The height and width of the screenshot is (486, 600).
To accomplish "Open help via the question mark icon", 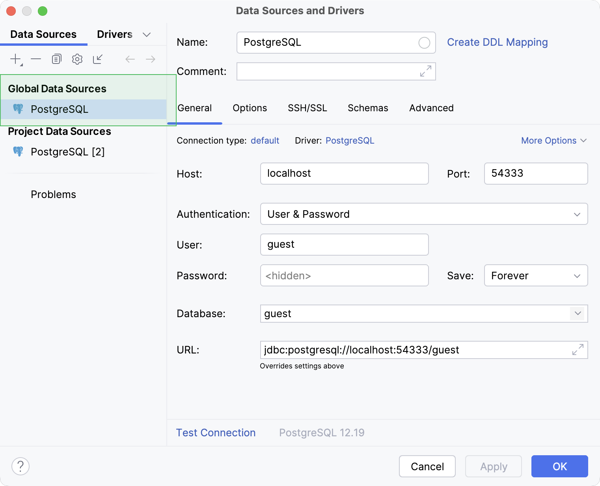I will pos(20,466).
